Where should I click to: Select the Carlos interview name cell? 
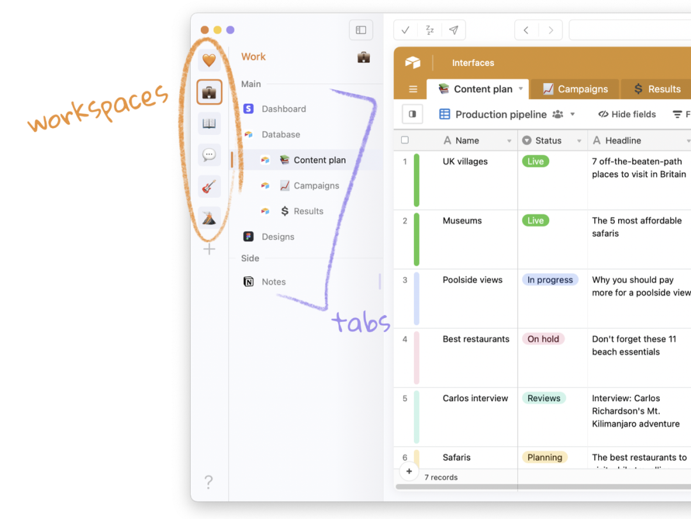475,398
